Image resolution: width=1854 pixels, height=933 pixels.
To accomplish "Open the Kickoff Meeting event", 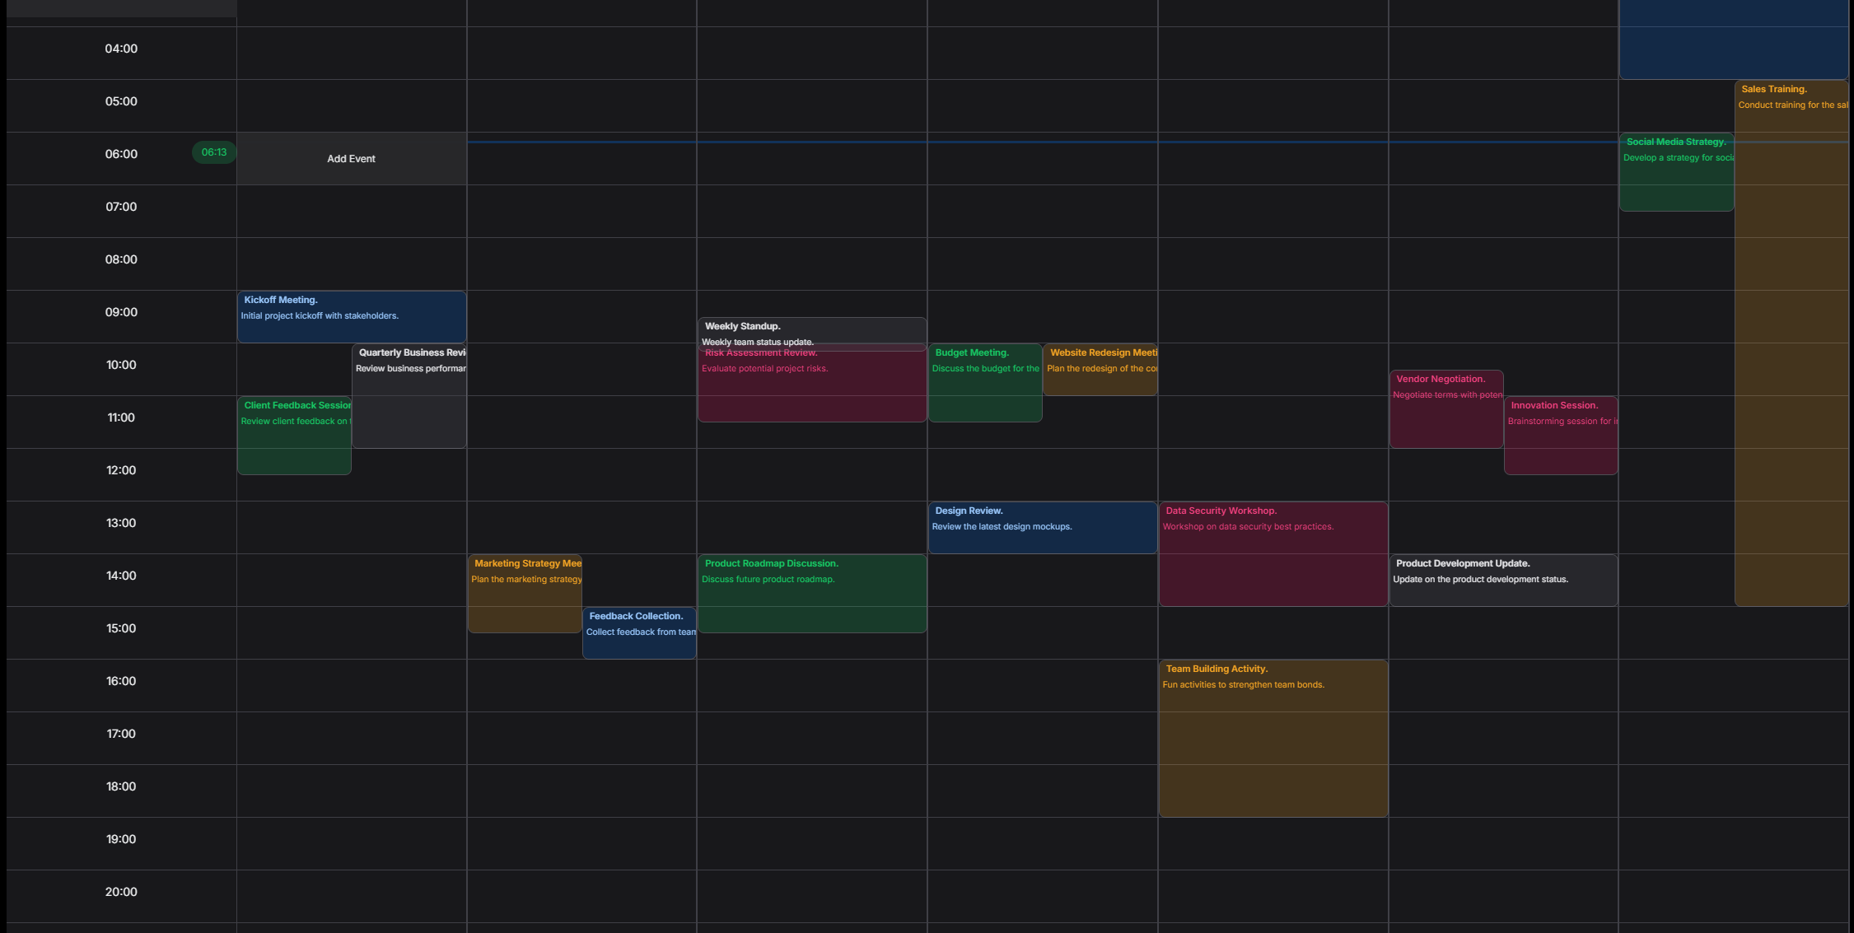I will coord(351,316).
